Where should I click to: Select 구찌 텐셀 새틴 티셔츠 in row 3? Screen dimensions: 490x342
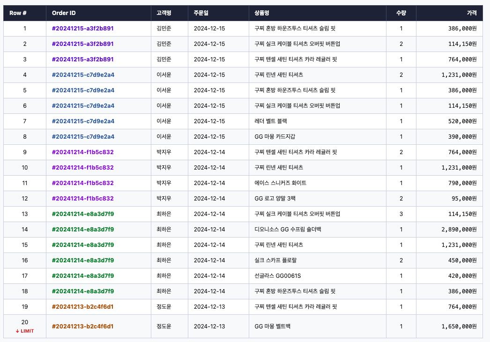pos(296,59)
